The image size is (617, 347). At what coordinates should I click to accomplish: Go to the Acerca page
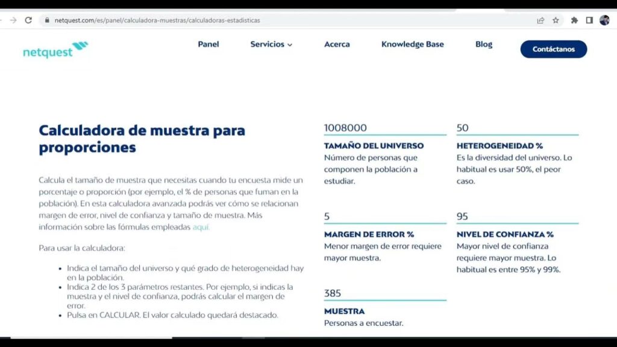(337, 45)
